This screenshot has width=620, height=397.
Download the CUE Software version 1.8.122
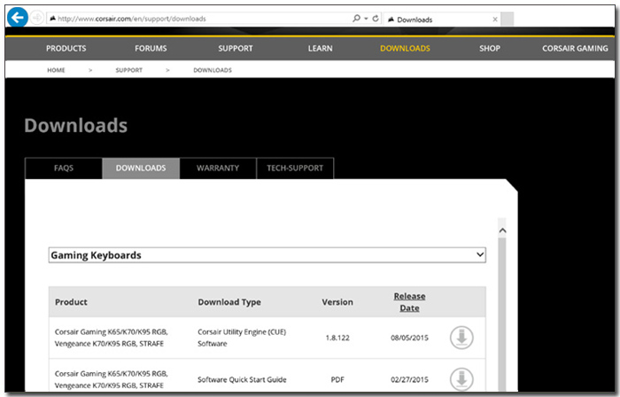coord(461,338)
